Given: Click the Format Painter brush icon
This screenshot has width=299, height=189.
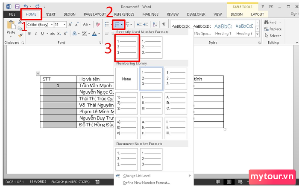Looking at the screenshot, I should point(20,35).
